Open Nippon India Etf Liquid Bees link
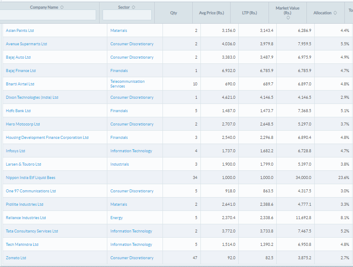This screenshot has width=353, height=267. tap(31, 178)
